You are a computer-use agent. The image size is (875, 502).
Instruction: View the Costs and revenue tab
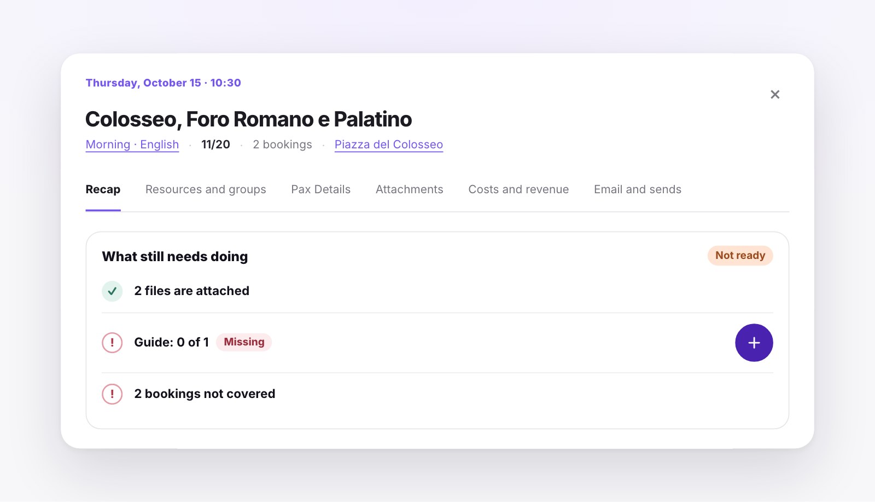(518, 189)
